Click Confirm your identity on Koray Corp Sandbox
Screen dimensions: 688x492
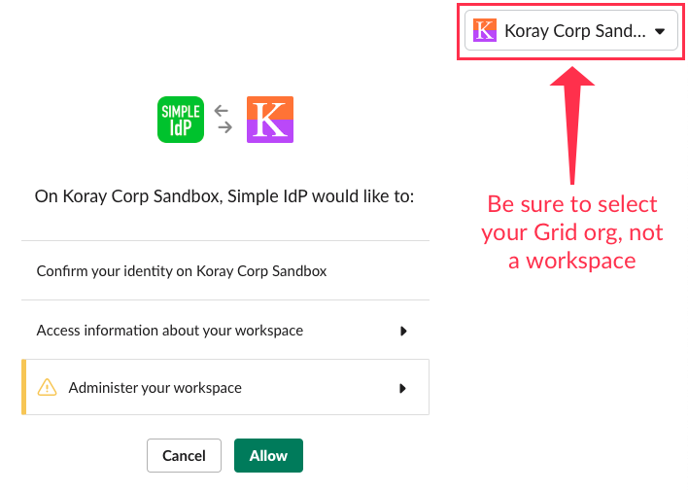pyautogui.click(x=182, y=271)
